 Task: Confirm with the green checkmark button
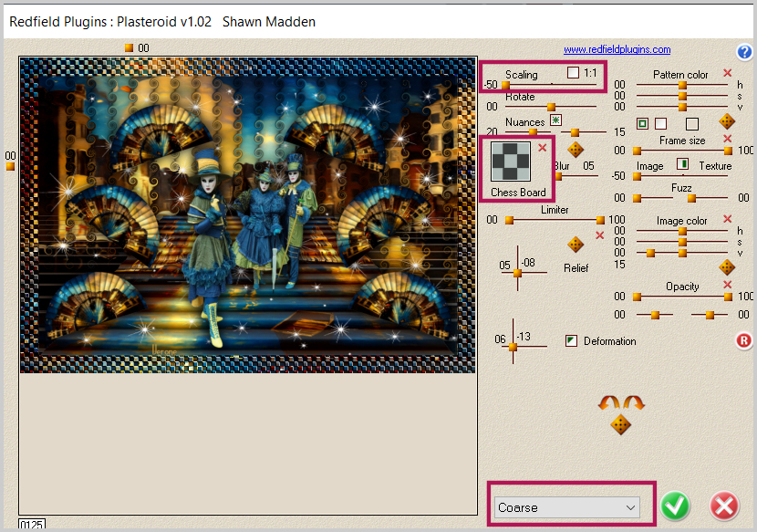(675, 506)
